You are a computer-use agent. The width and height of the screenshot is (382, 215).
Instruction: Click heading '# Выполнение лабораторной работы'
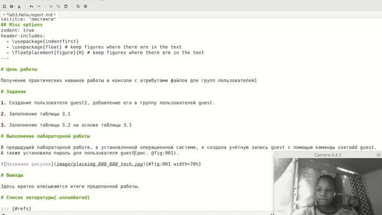45,136
